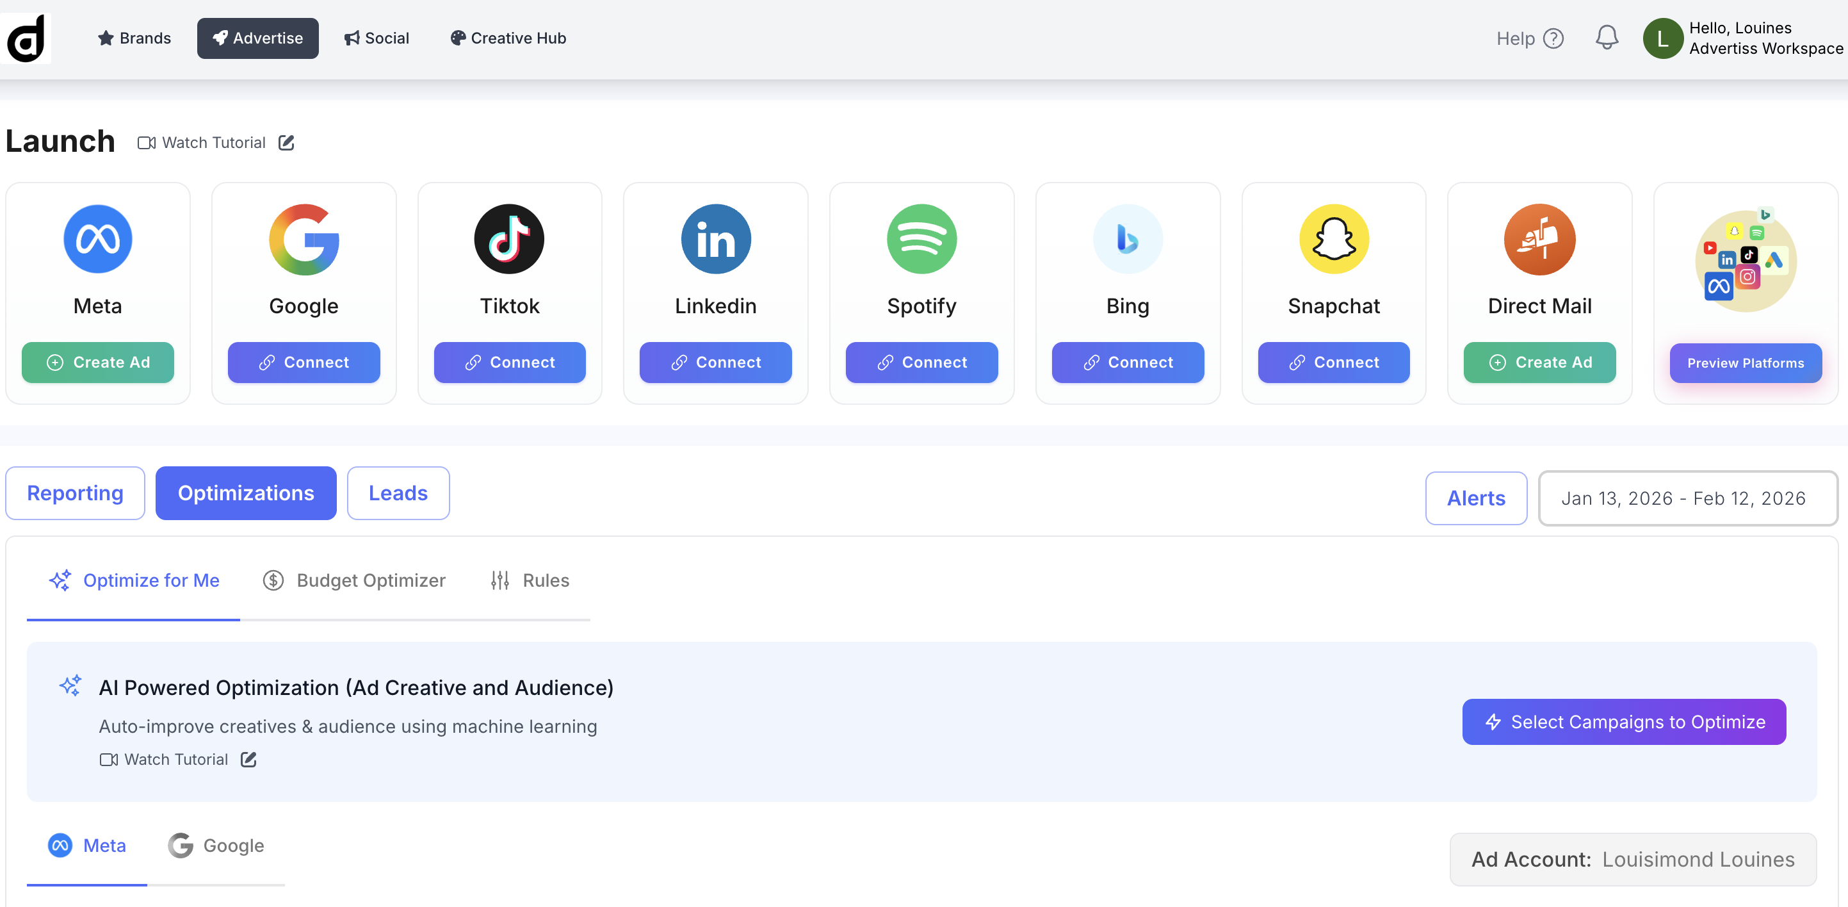This screenshot has height=907, width=1848.
Task: Click the Meta platform logo icon
Action: 97,239
